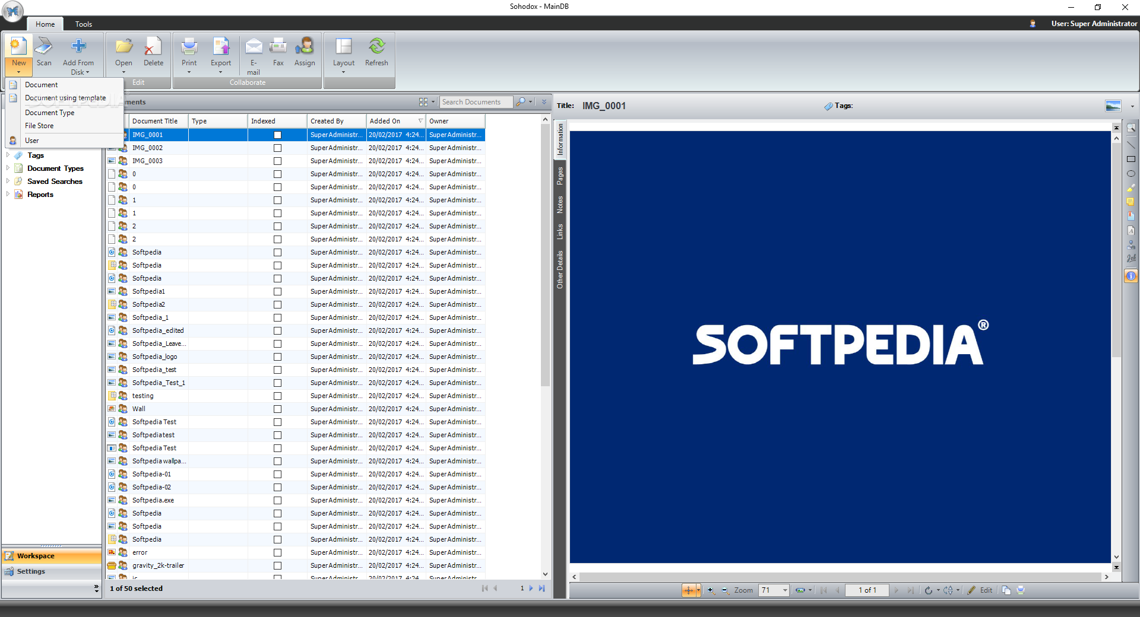Image resolution: width=1140 pixels, height=617 pixels.
Task: Click the zoom out magnifier icon
Action: 725,590
